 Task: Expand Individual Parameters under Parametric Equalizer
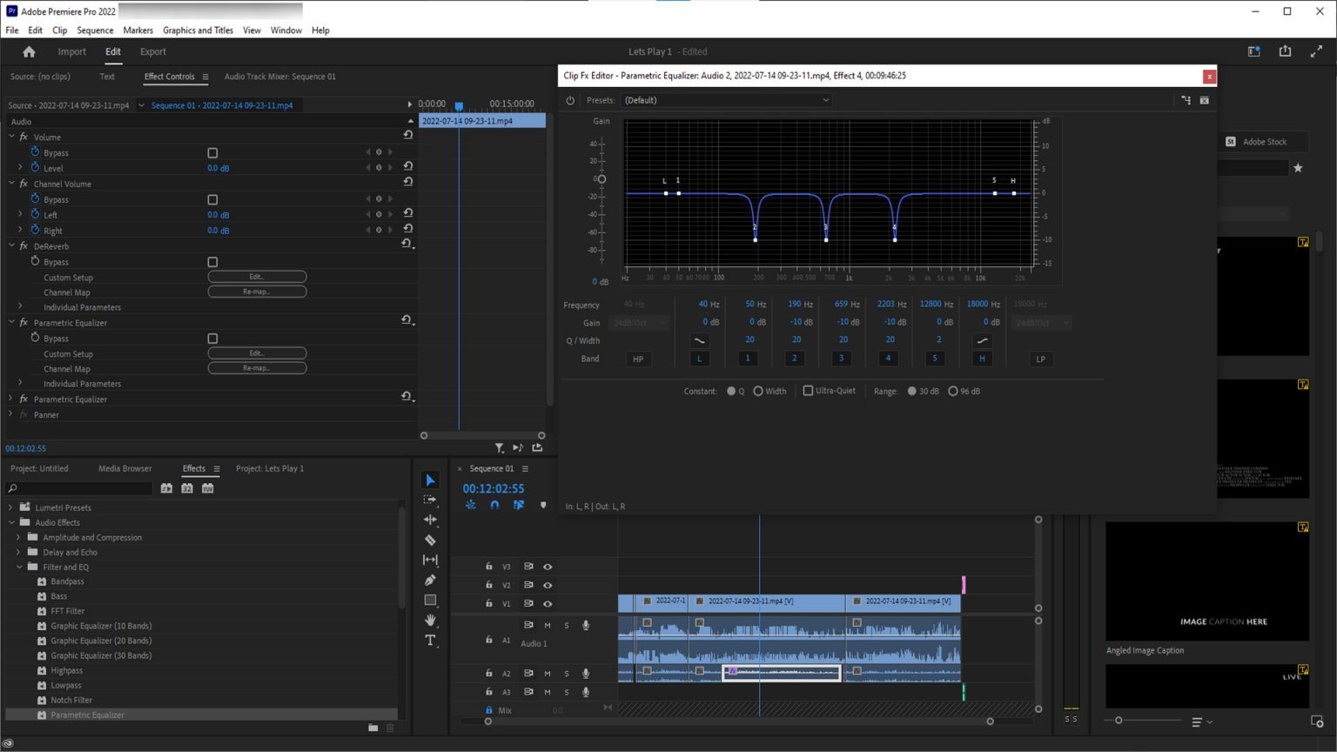pyautogui.click(x=20, y=383)
